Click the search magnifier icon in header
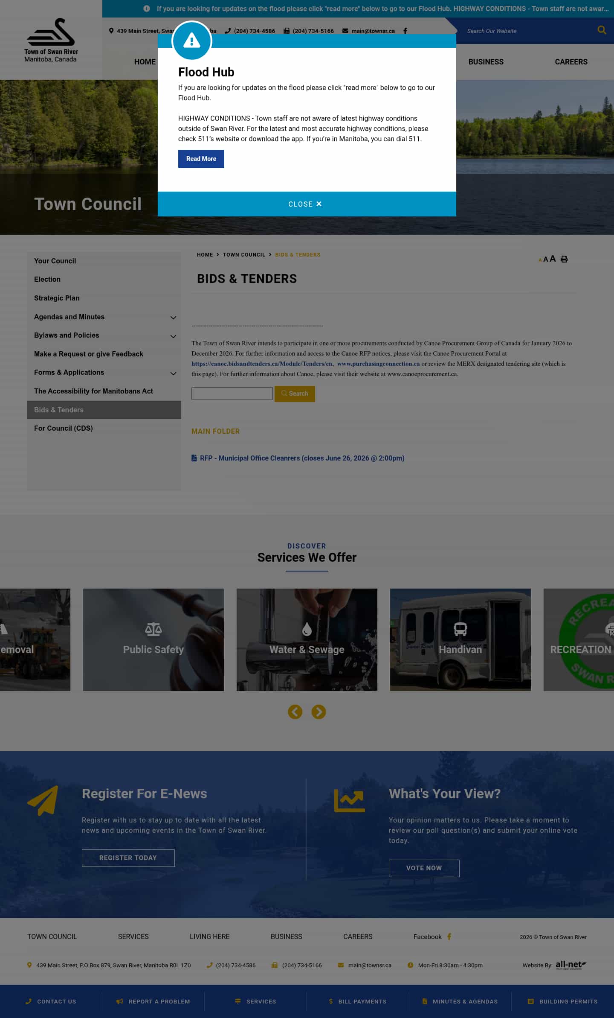This screenshot has width=614, height=1018. [602, 30]
